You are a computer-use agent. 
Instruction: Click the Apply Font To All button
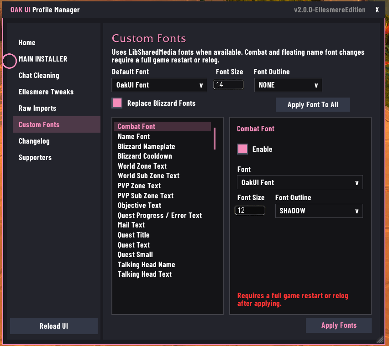point(313,104)
